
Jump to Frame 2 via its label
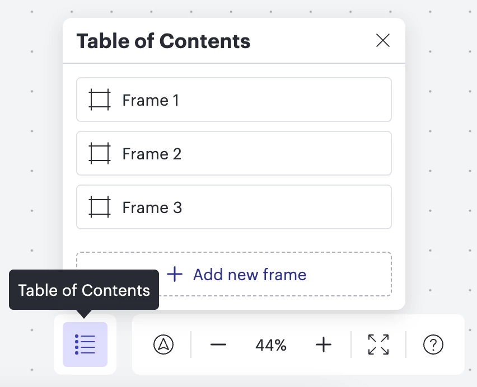point(152,154)
